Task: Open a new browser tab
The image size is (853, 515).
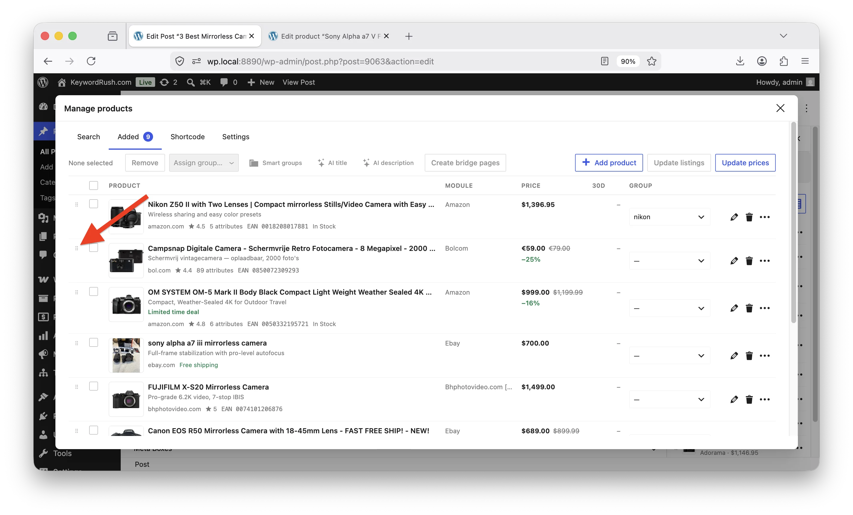Action: pos(409,36)
